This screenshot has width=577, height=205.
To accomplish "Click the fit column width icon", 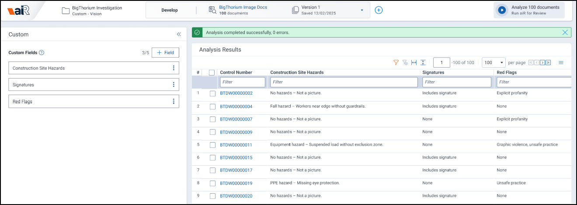I will [x=414, y=63].
